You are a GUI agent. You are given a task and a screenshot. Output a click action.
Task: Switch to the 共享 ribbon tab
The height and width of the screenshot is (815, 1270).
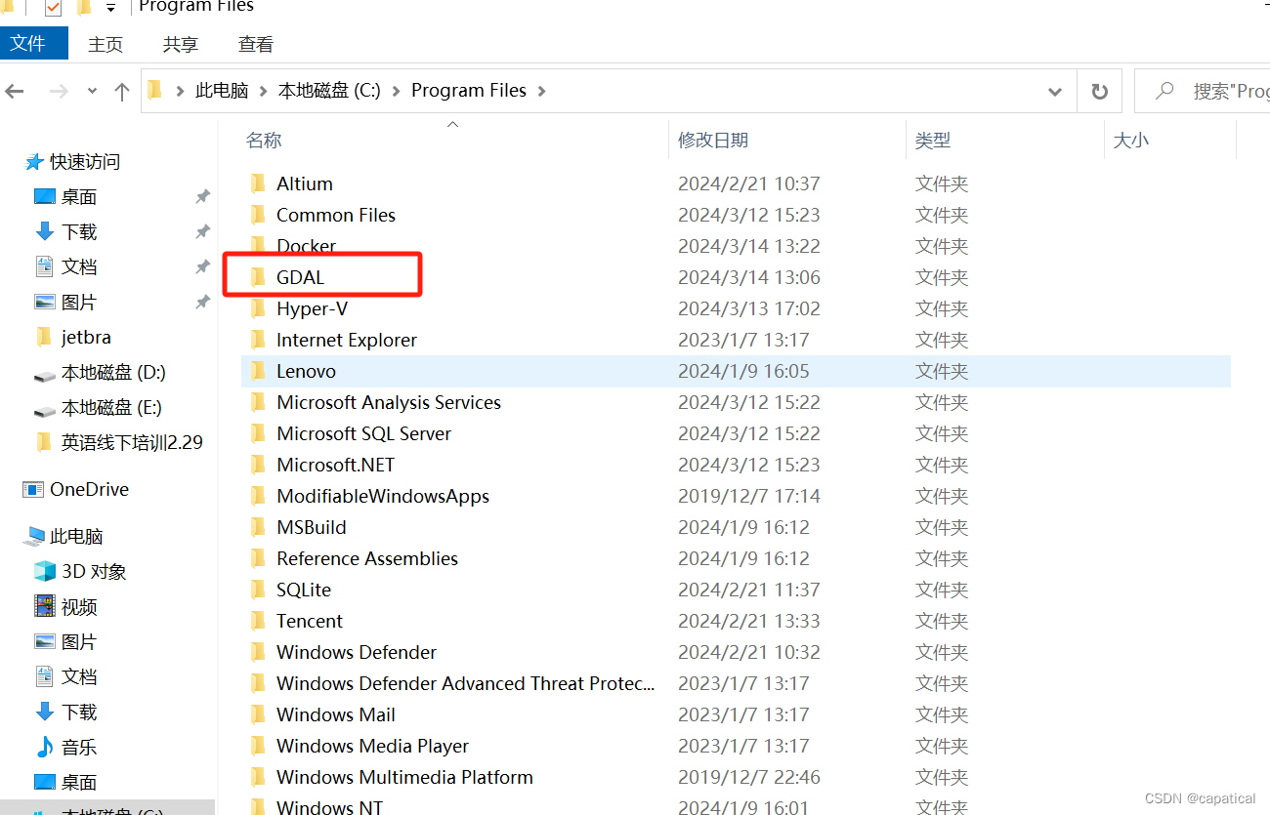(181, 44)
